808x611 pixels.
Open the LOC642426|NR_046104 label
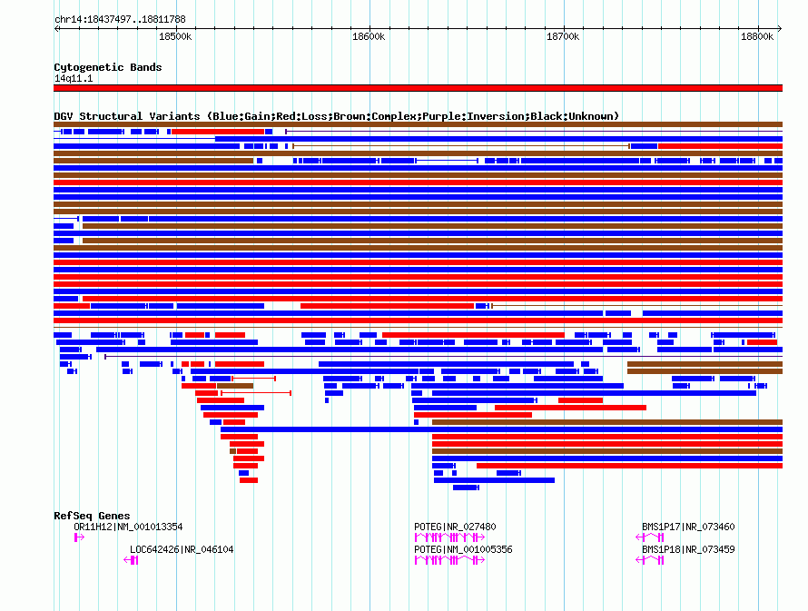coord(182,549)
